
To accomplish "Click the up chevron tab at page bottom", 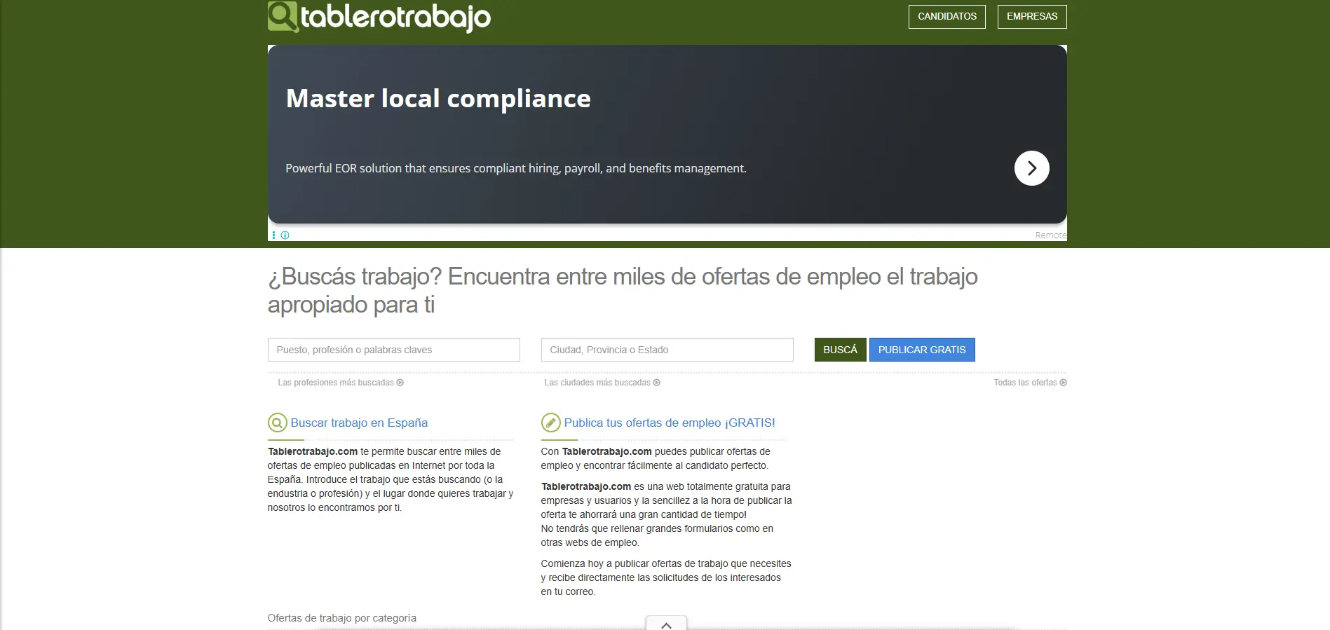I will coord(666,624).
